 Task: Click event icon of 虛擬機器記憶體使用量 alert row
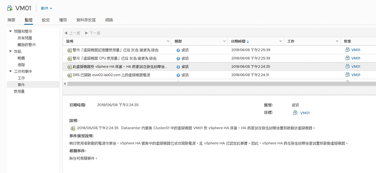69,50
